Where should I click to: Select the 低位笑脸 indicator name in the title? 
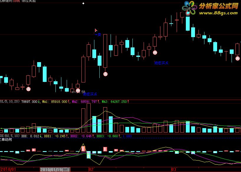pos(29,1)
